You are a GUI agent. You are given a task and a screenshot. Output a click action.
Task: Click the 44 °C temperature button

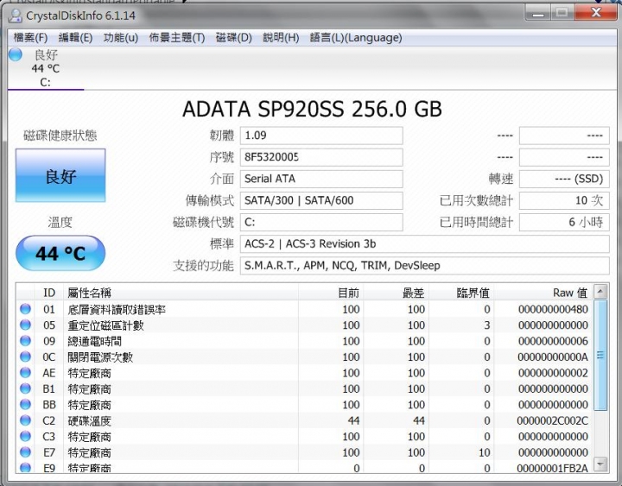point(60,253)
